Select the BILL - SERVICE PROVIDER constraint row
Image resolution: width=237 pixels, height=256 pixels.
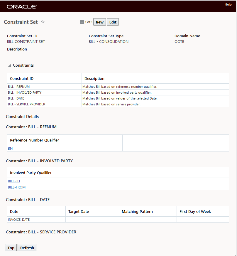[26, 104]
